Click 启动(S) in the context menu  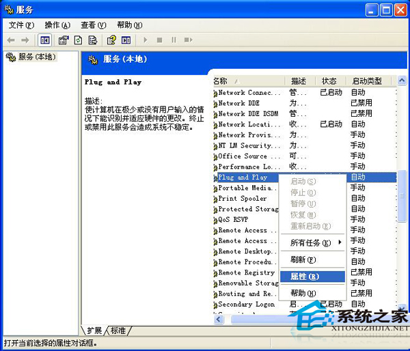[x=312, y=182]
